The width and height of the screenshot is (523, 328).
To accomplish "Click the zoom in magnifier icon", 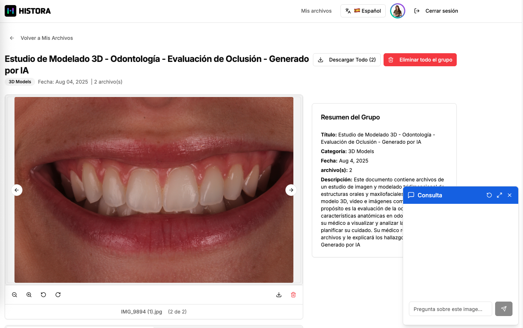I will coord(29,295).
